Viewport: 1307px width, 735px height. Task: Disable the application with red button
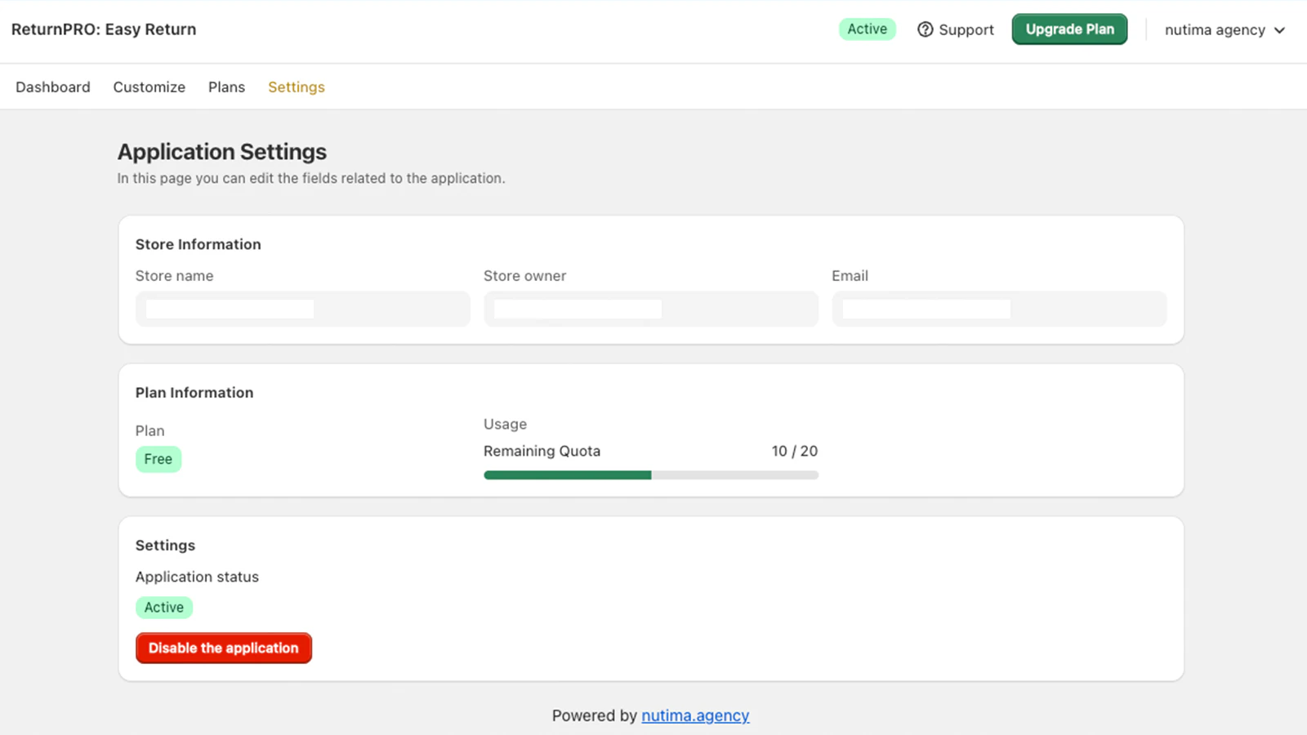coord(224,648)
